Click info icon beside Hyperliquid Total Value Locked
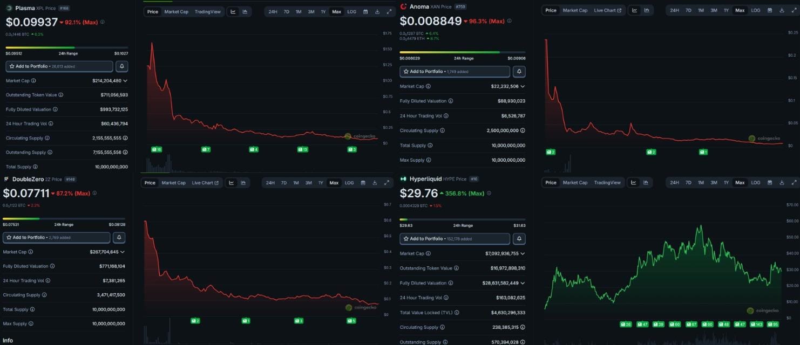This screenshot has height=345, width=800. click(457, 313)
